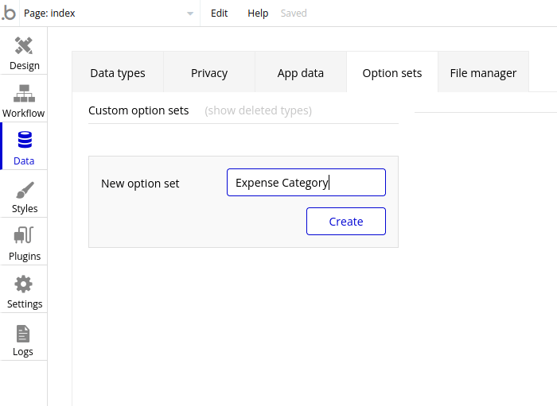Select the Option sets tab

[x=392, y=72]
